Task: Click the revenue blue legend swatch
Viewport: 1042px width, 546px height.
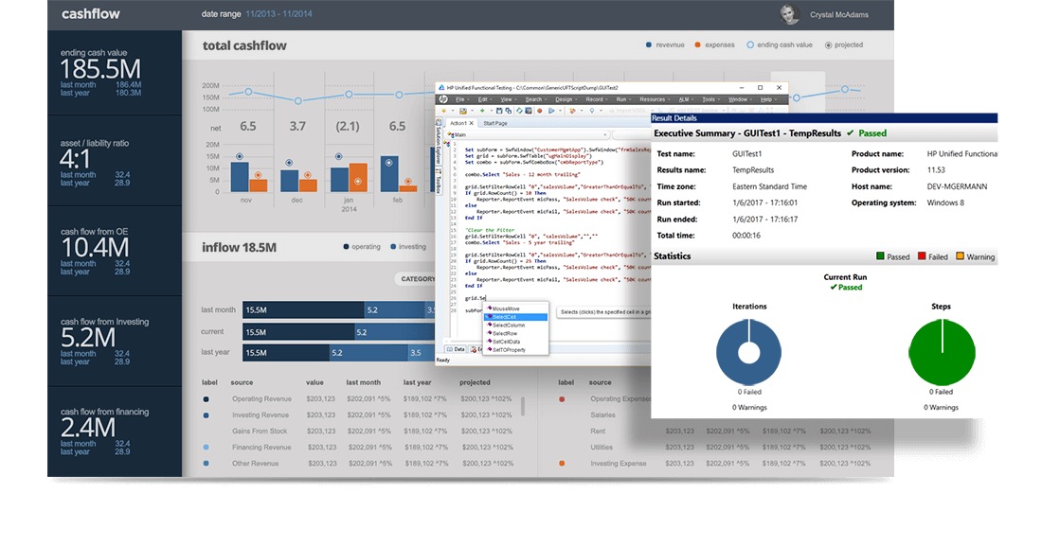Action: point(648,44)
